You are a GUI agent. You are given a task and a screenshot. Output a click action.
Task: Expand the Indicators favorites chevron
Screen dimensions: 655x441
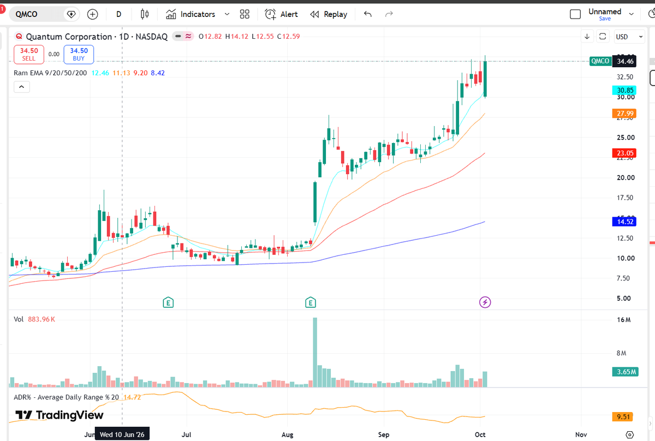227,14
